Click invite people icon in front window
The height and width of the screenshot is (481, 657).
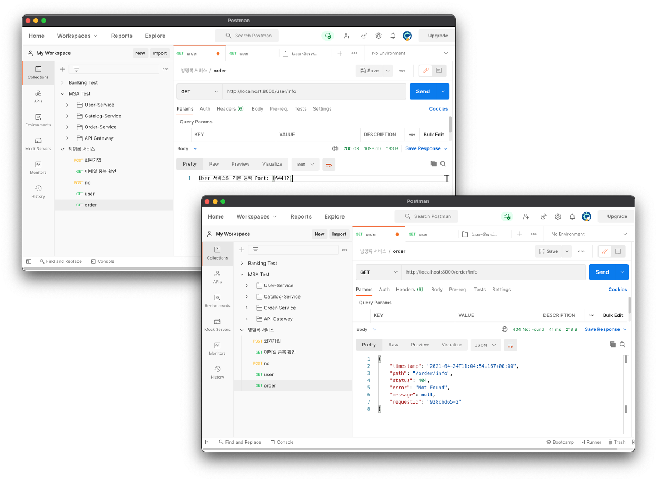pos(526,216)
